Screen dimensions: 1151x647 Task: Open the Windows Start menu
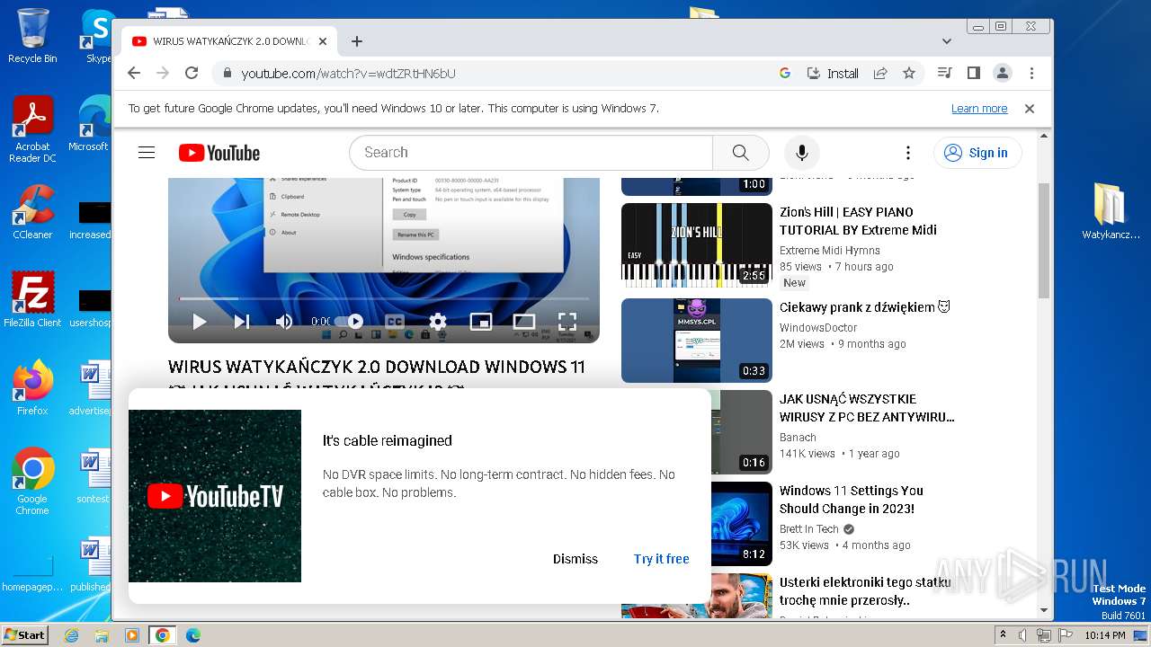pos(24,634)
